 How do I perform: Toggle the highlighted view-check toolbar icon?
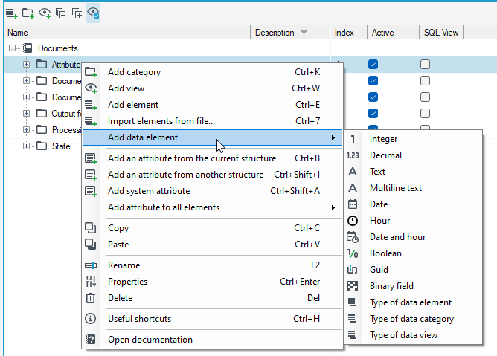coord(93,13)
